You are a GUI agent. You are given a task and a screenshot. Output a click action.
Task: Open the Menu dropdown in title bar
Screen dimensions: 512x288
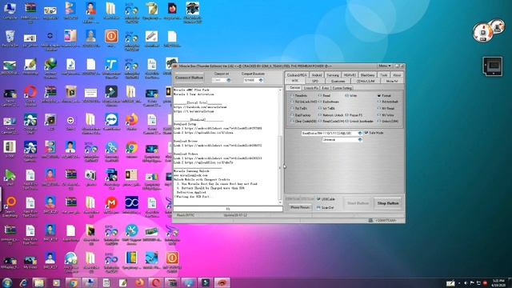[384, 66]
